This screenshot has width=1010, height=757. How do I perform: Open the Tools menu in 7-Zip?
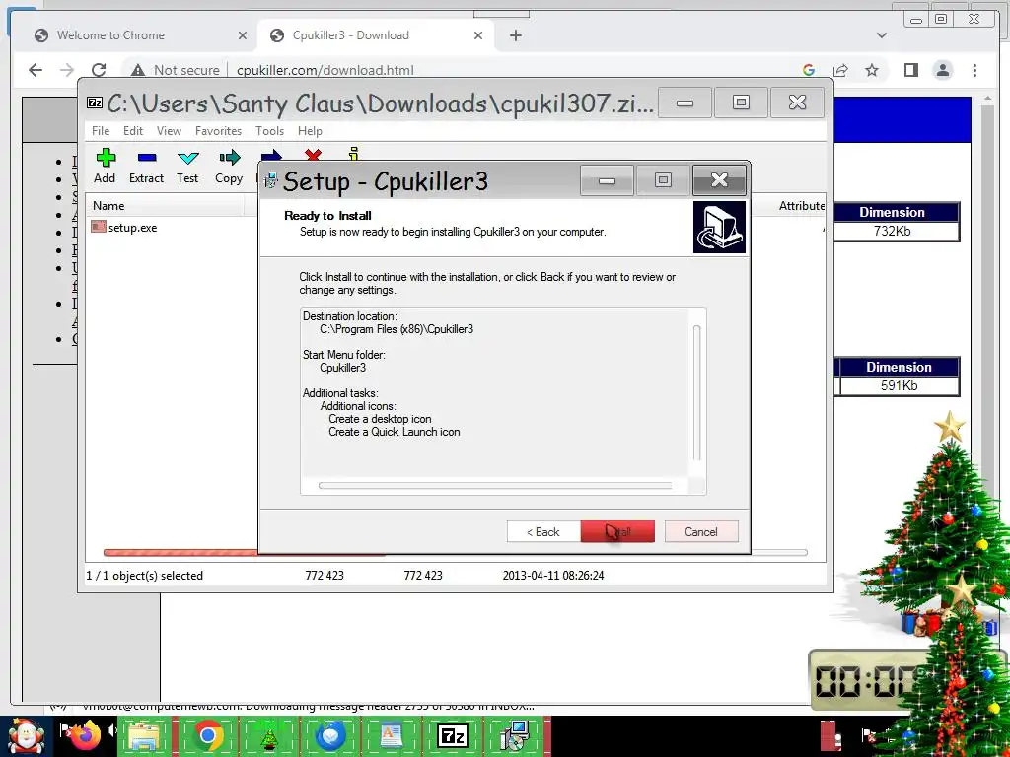(269, 131)
